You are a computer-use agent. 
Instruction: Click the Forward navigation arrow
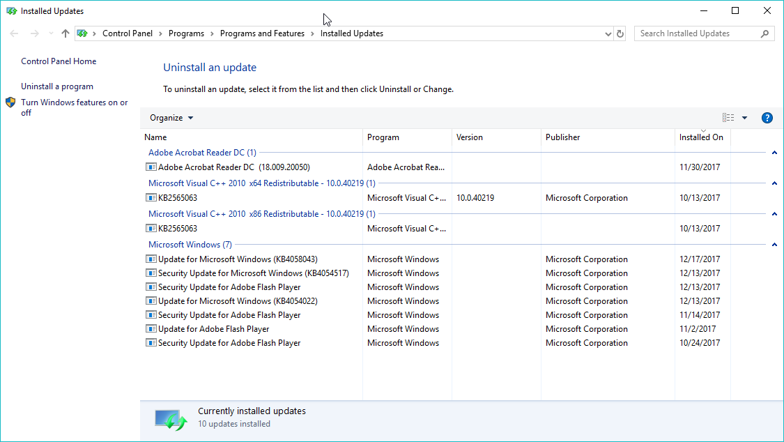point(35,33)
